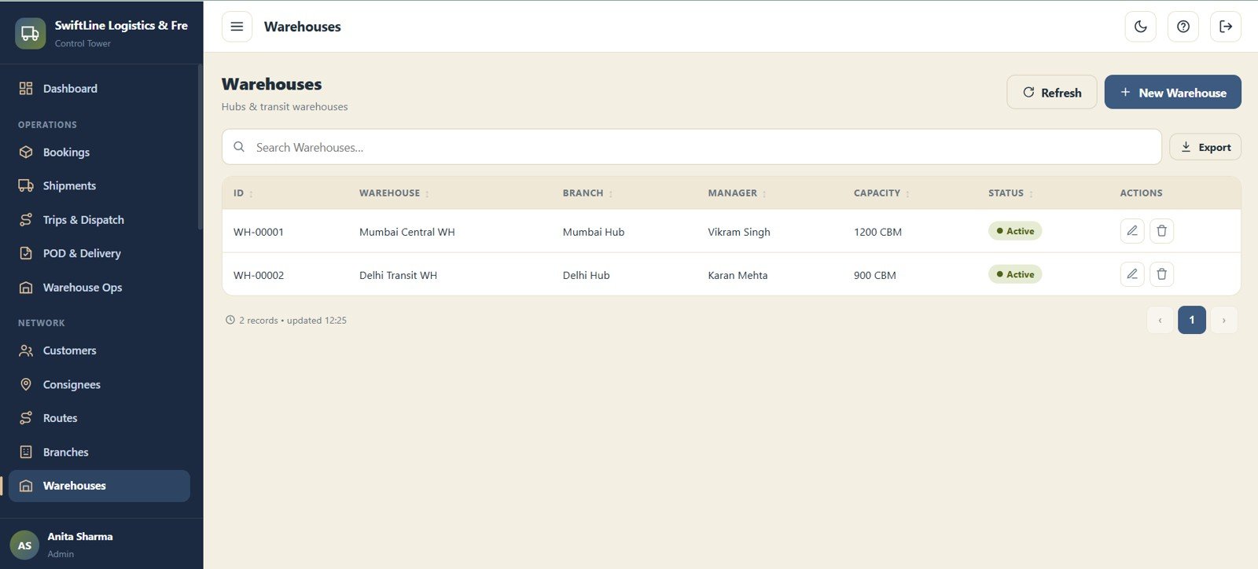
Task: Click the records updated clock icon
Action: pos(230,320)
